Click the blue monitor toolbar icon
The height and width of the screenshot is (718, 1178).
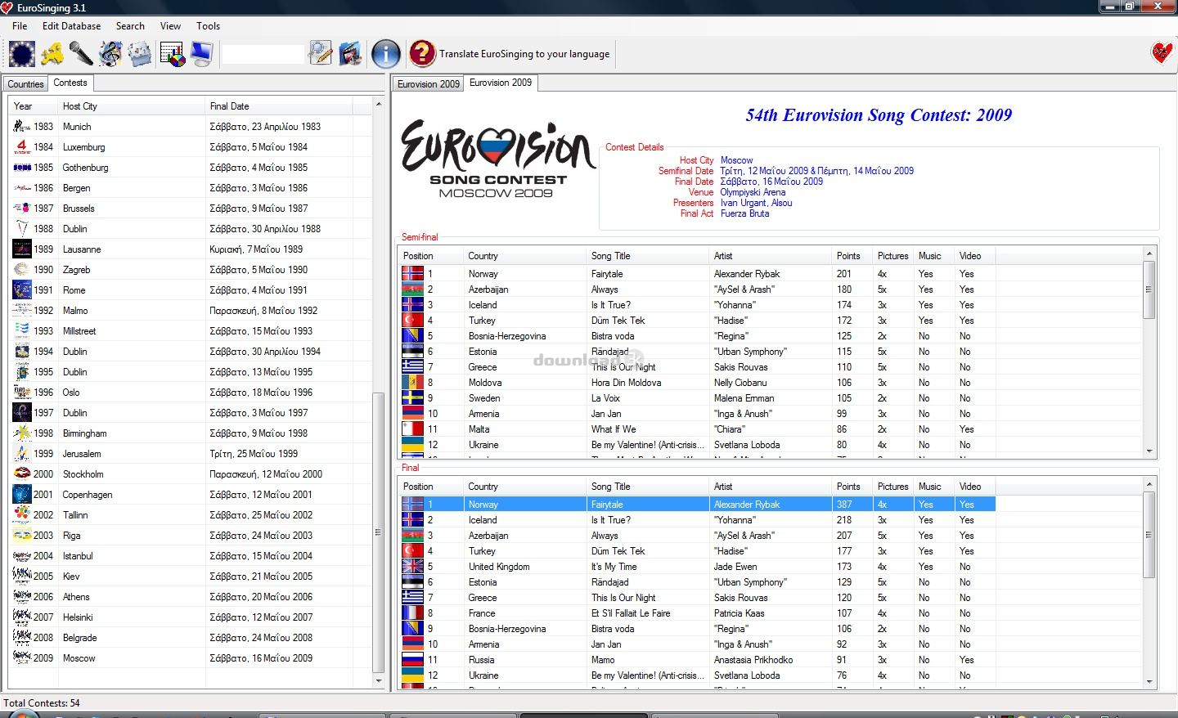(201, 54)
